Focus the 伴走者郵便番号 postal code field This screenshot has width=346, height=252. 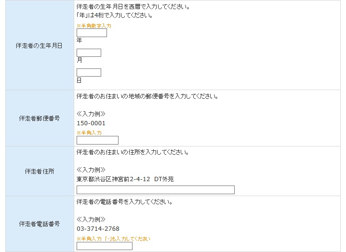point(97,140)
